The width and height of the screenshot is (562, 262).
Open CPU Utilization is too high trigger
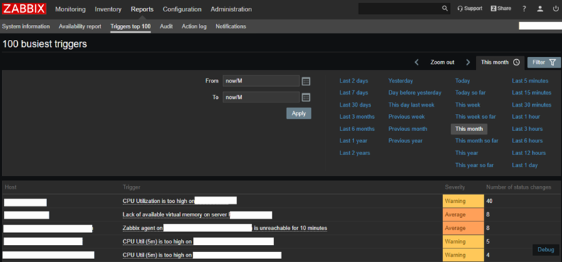tap(158, 201)
